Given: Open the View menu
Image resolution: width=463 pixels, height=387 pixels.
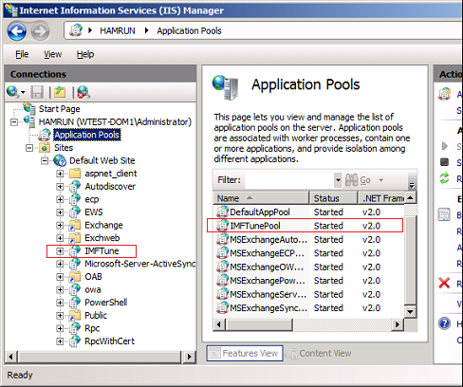Looking at the screenshot, I should [52, 54].
